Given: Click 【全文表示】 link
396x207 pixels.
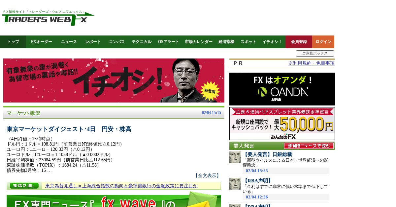Looking at the screenshot, I should [207, 175].
